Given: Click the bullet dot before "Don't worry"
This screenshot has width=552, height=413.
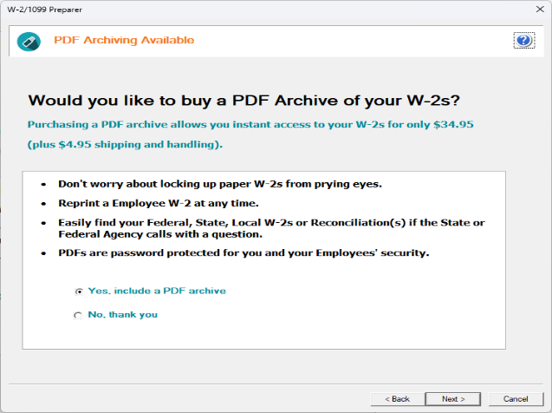Looking at the screenshot, I should click(x=43, y=185).
